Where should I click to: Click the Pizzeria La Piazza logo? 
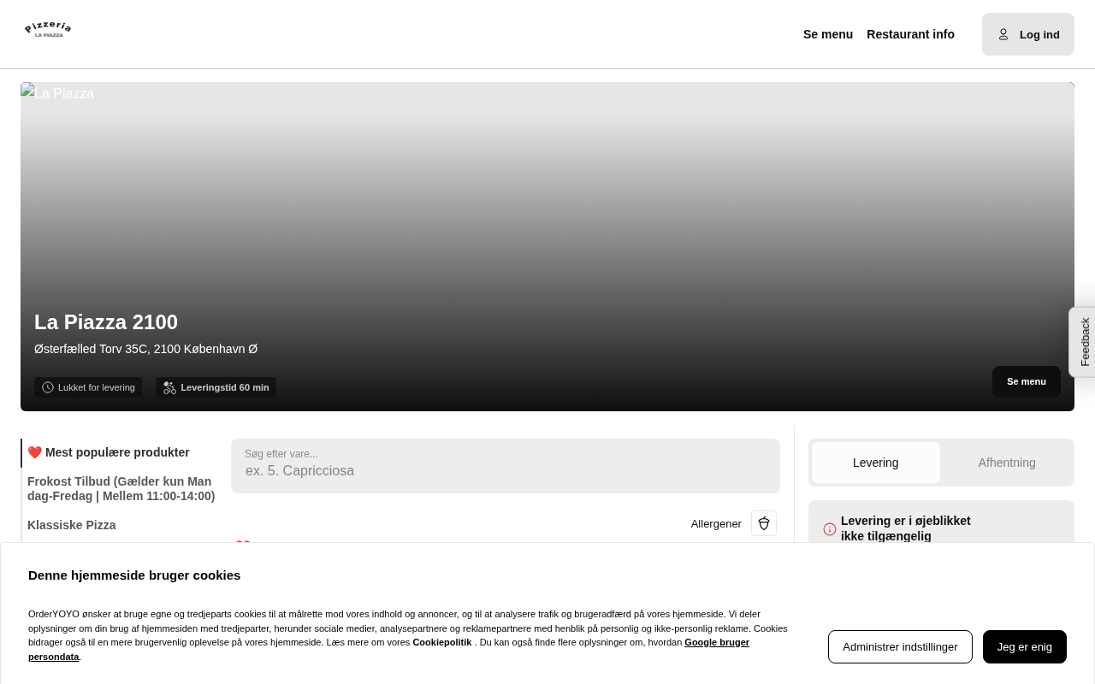tap(48, 30)
